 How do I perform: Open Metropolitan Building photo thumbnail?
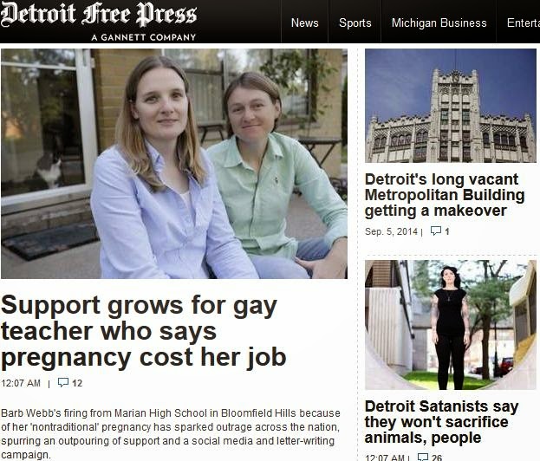coord(451,106)
